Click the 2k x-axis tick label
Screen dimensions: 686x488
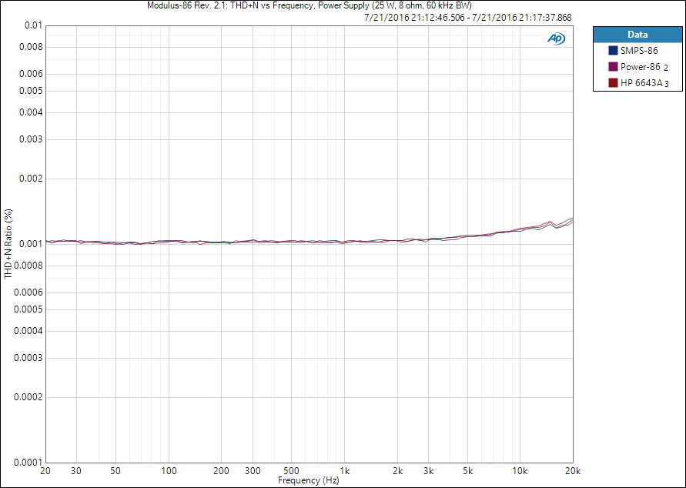point(397,471)
